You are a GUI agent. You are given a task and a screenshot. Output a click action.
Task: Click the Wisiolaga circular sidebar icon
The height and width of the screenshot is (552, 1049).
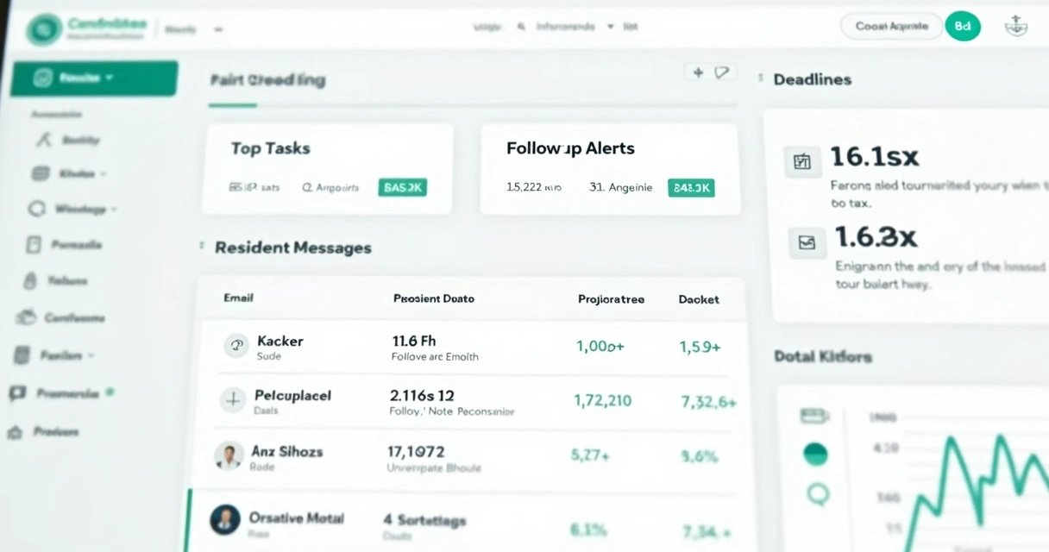coord(37,209)
